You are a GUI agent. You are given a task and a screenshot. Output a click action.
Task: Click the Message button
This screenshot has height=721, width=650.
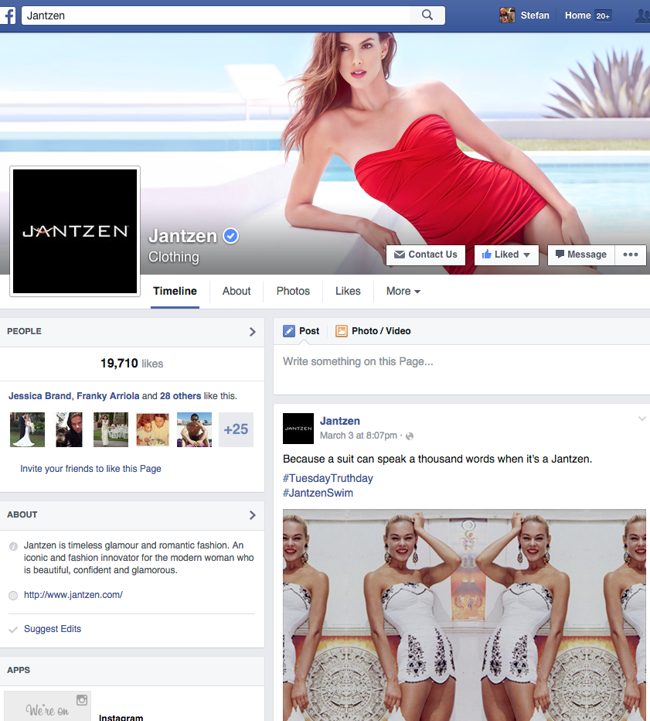tap(581, 255)
